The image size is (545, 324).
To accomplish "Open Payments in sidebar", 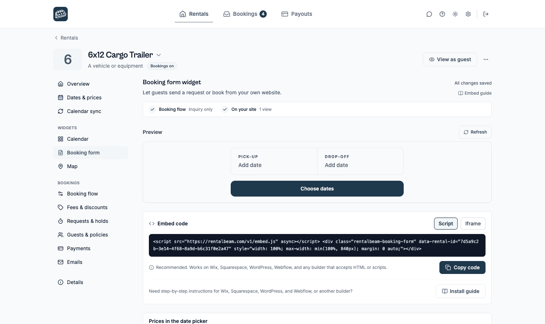I will click(x=91, y=248).
